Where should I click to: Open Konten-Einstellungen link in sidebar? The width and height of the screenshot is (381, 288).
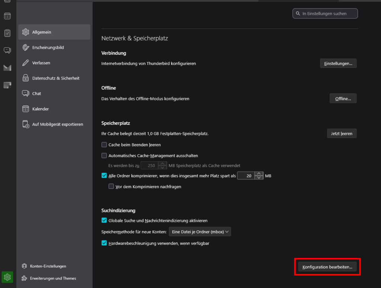coord(48,266)
